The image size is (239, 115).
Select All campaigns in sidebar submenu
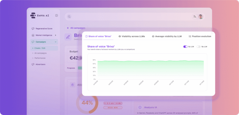coord(40,53)
